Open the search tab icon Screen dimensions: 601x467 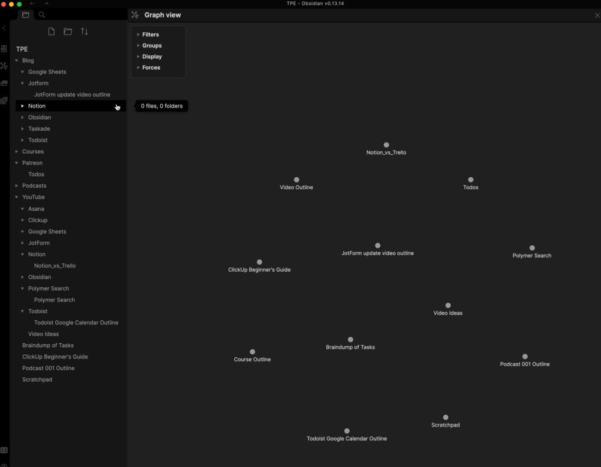[x=42, y=15]
